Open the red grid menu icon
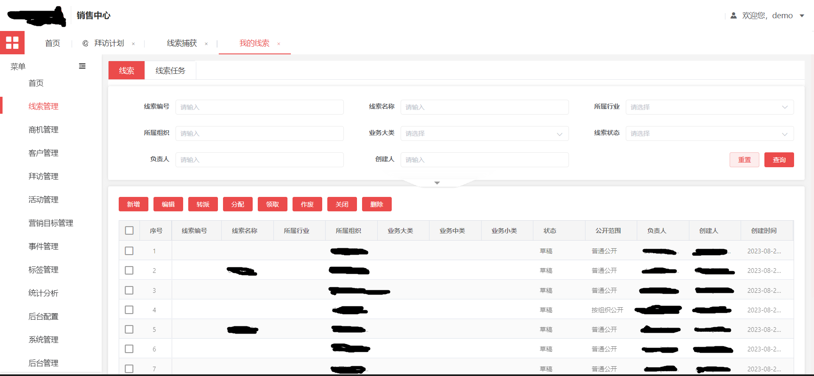This screenshot has height=376, width=814. (x=12, y=42)
